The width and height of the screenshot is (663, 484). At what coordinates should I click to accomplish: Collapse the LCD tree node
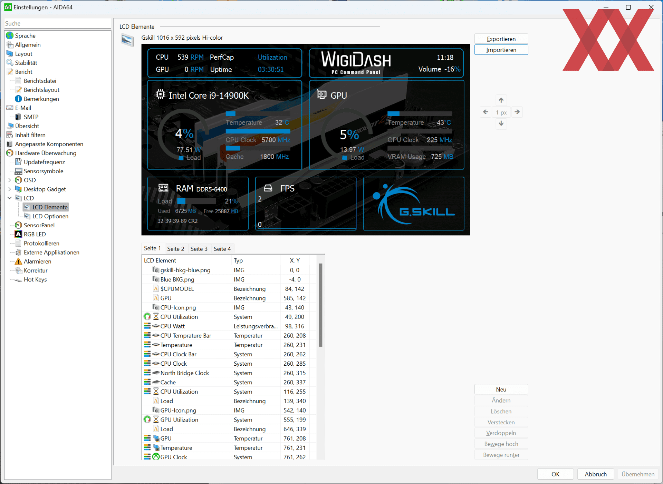[x=10, y=198]
